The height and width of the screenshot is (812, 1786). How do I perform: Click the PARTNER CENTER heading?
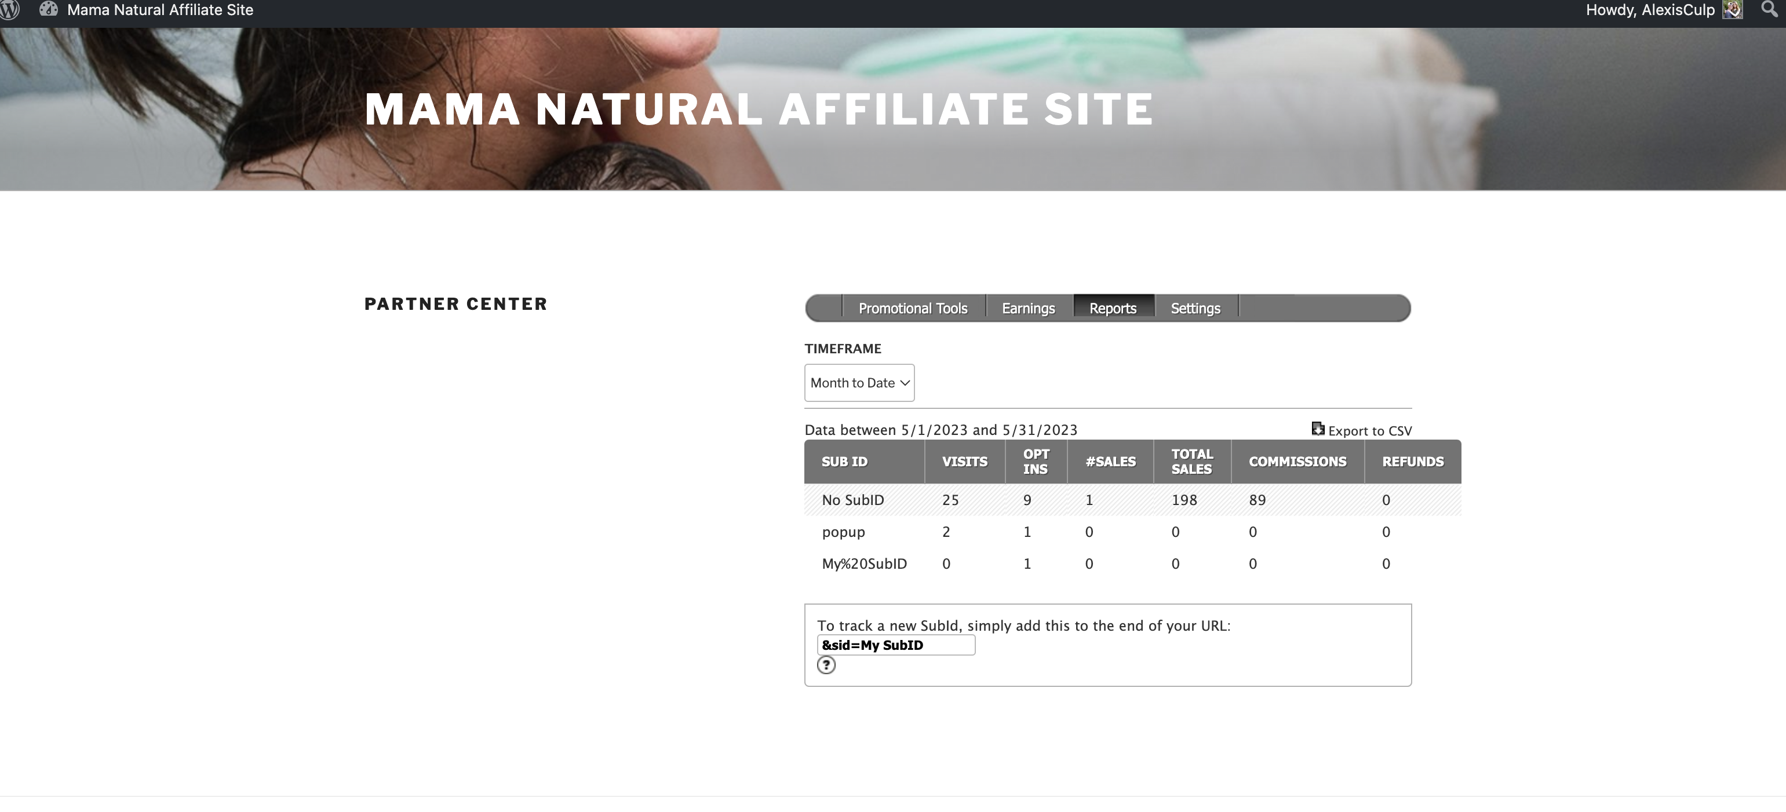point(455,304)
